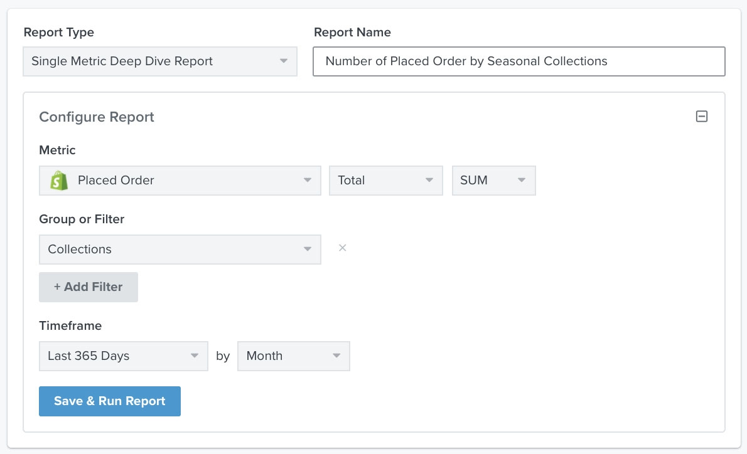Image resolution: width=747 pixels, height=454 pixels.
Task: Click the Metric label
Action: pyautogui.click(x=57, y=150)
